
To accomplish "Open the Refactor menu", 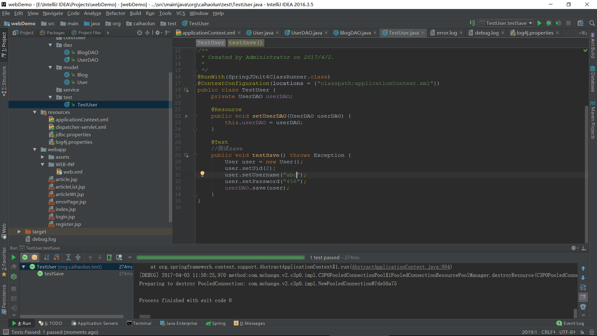I will (x=115, y=13).
